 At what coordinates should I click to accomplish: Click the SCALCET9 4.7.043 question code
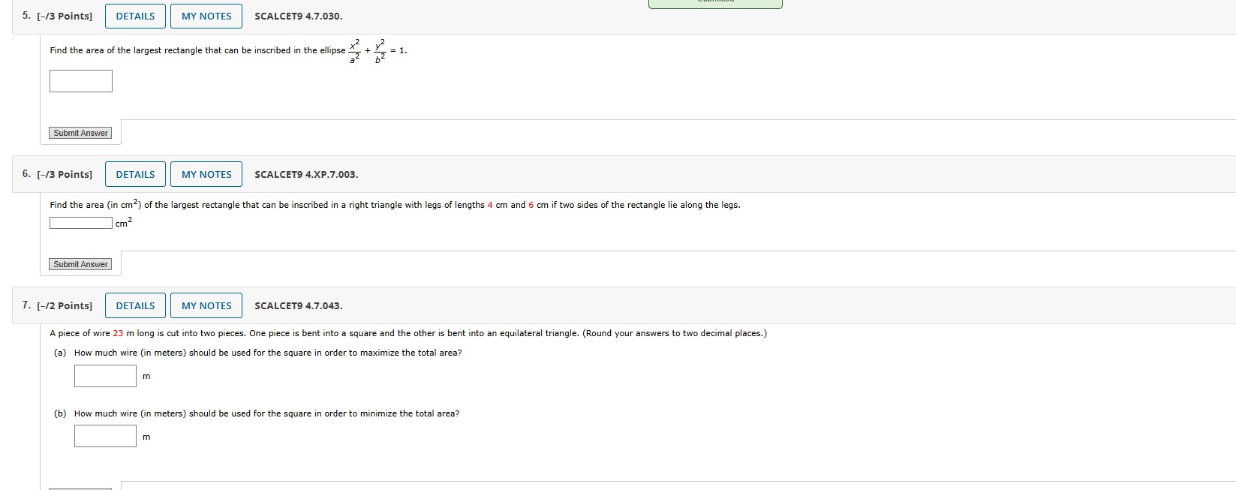[x=298, y=306]
